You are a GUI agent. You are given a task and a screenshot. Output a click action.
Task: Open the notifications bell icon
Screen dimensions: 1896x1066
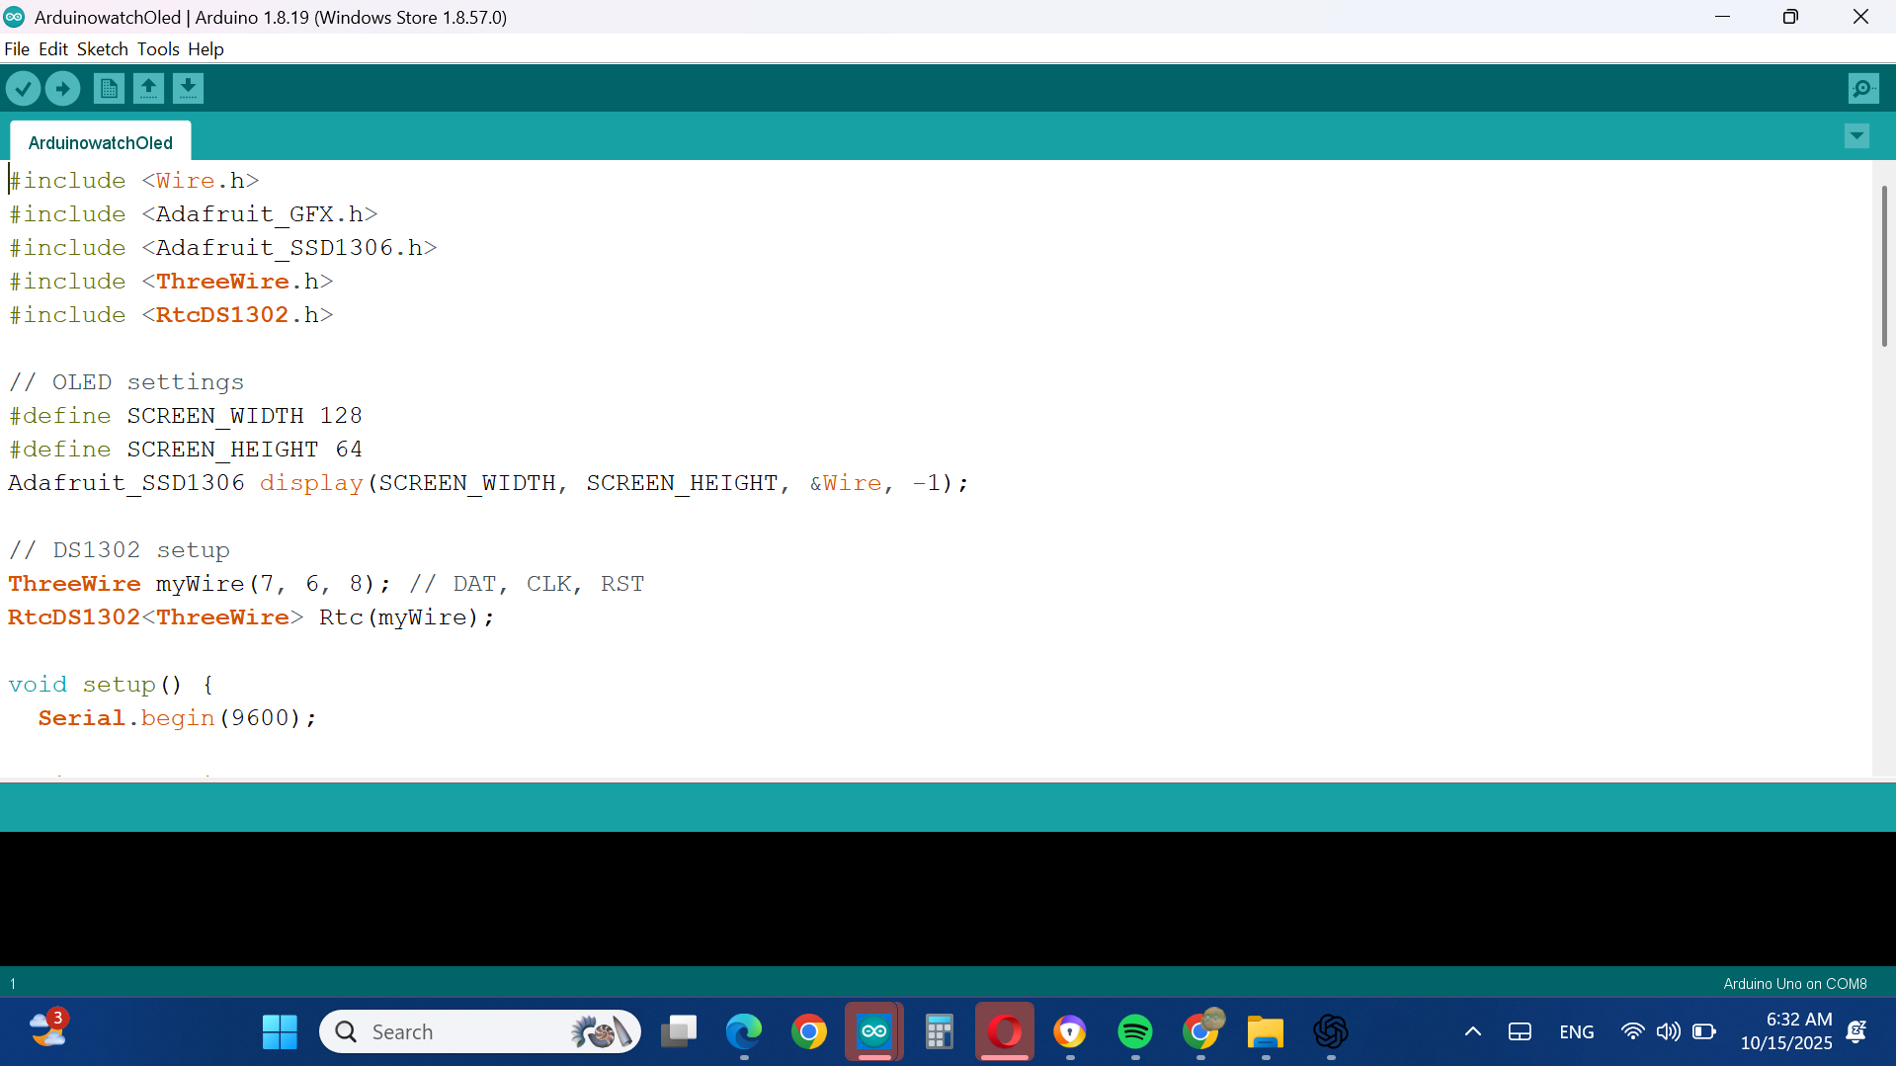coord(1857,1032)
